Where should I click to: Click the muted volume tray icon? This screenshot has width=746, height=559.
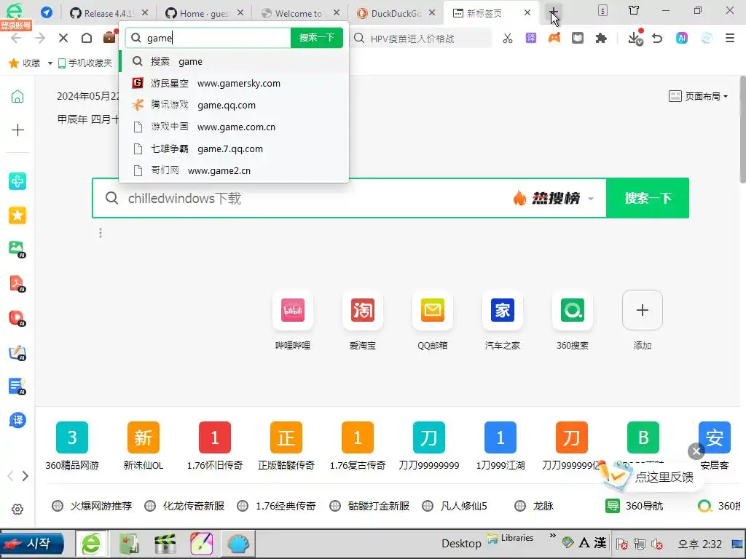pos(657,544)
